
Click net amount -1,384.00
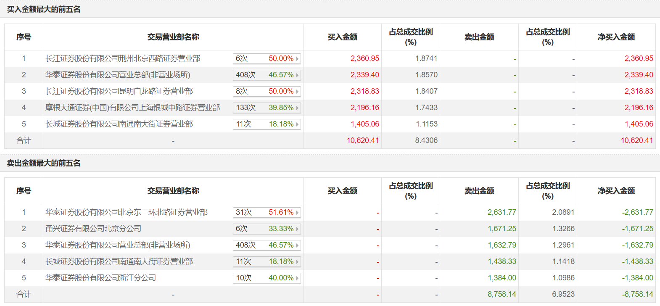click(x=637, y=278)
